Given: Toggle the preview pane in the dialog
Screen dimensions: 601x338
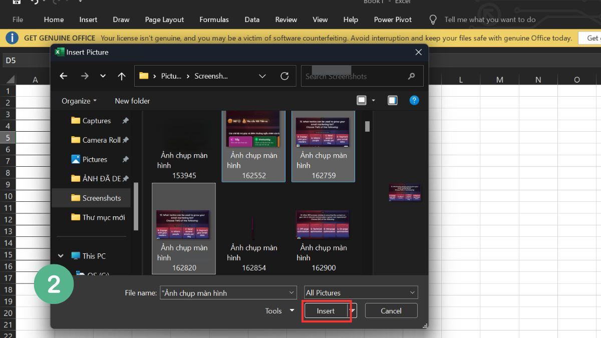Looking at the screenshot, I should point(392,100).
